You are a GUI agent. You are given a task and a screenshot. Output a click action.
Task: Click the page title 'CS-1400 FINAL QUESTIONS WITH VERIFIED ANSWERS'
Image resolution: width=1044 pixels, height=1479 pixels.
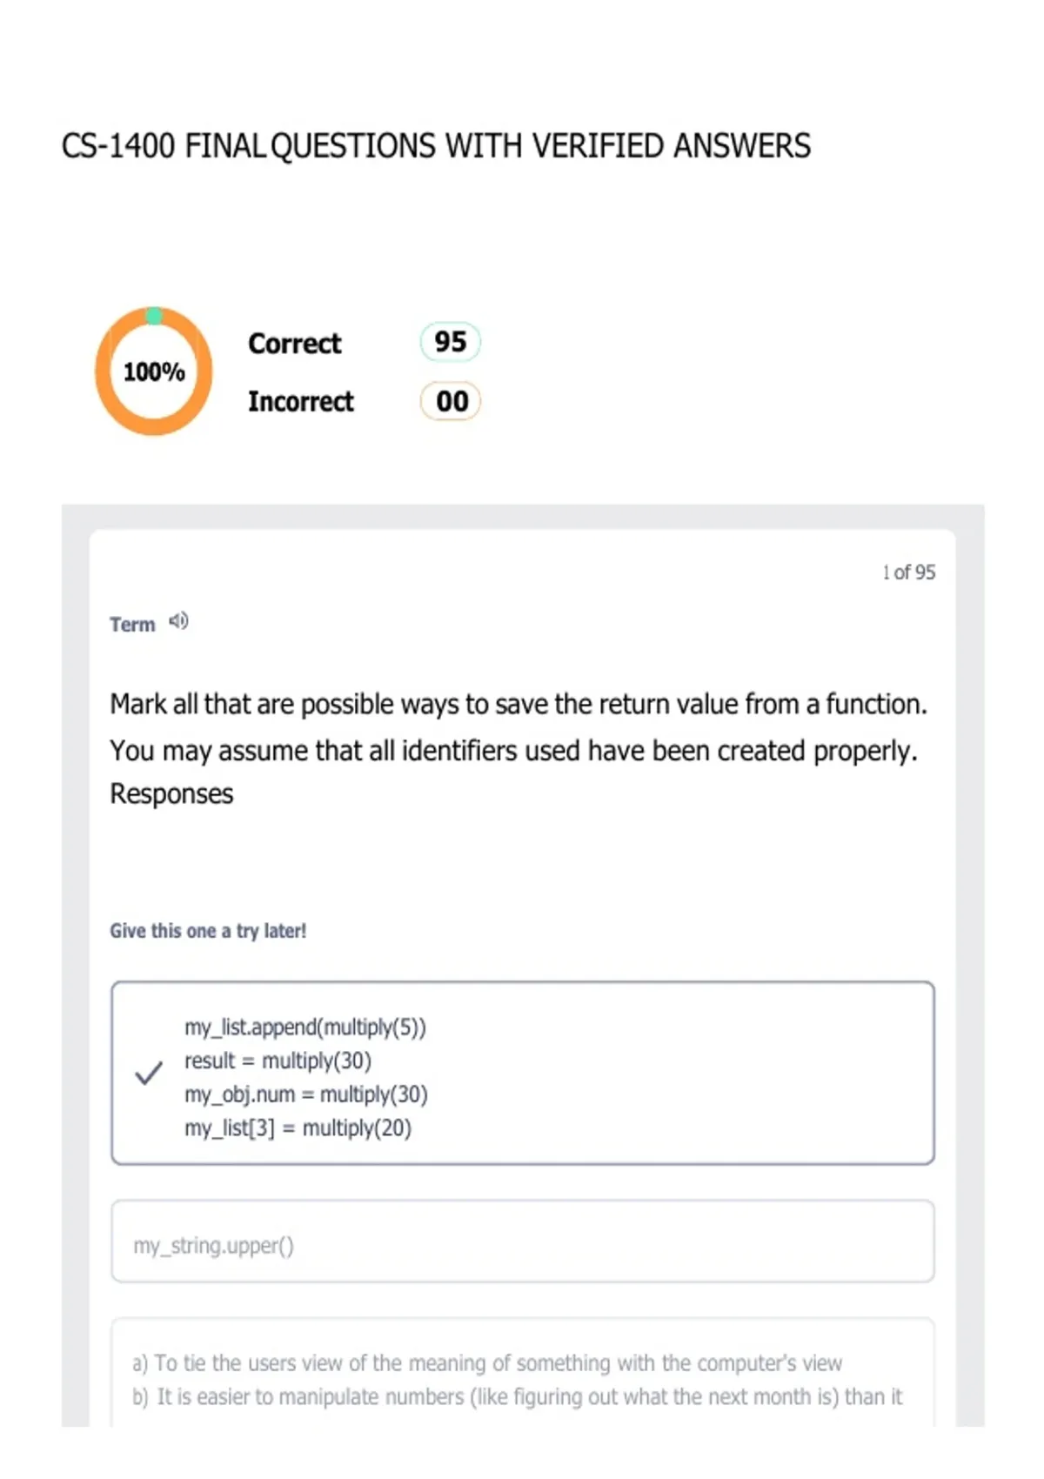[x=436, y=146]
